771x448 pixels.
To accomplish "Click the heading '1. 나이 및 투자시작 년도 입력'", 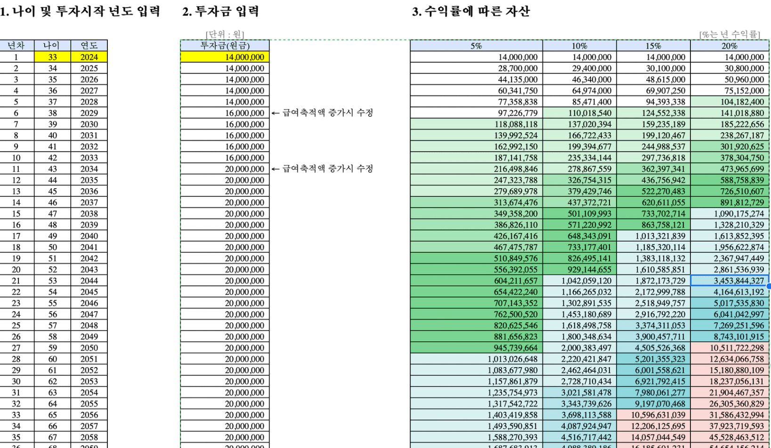I will point(80,11).
